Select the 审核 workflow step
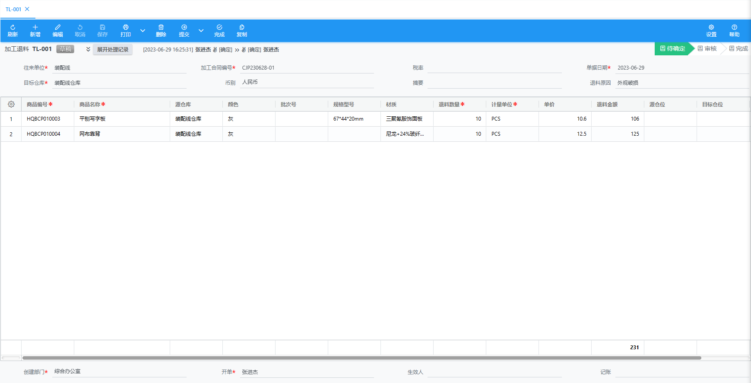This screenshot has height=383, width=751. pyautogui.click(x=707, y=48)
